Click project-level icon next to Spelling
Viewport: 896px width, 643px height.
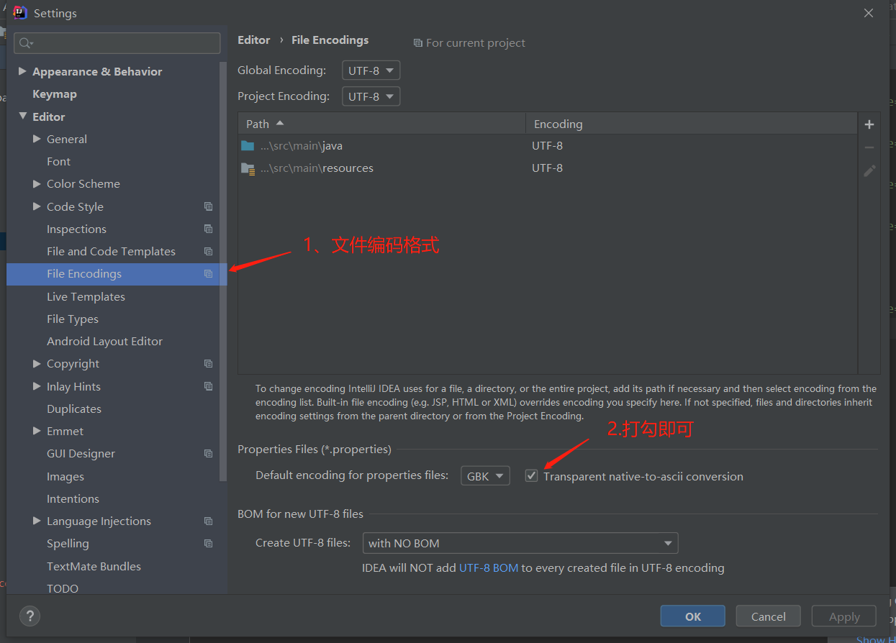coord(208,544)
